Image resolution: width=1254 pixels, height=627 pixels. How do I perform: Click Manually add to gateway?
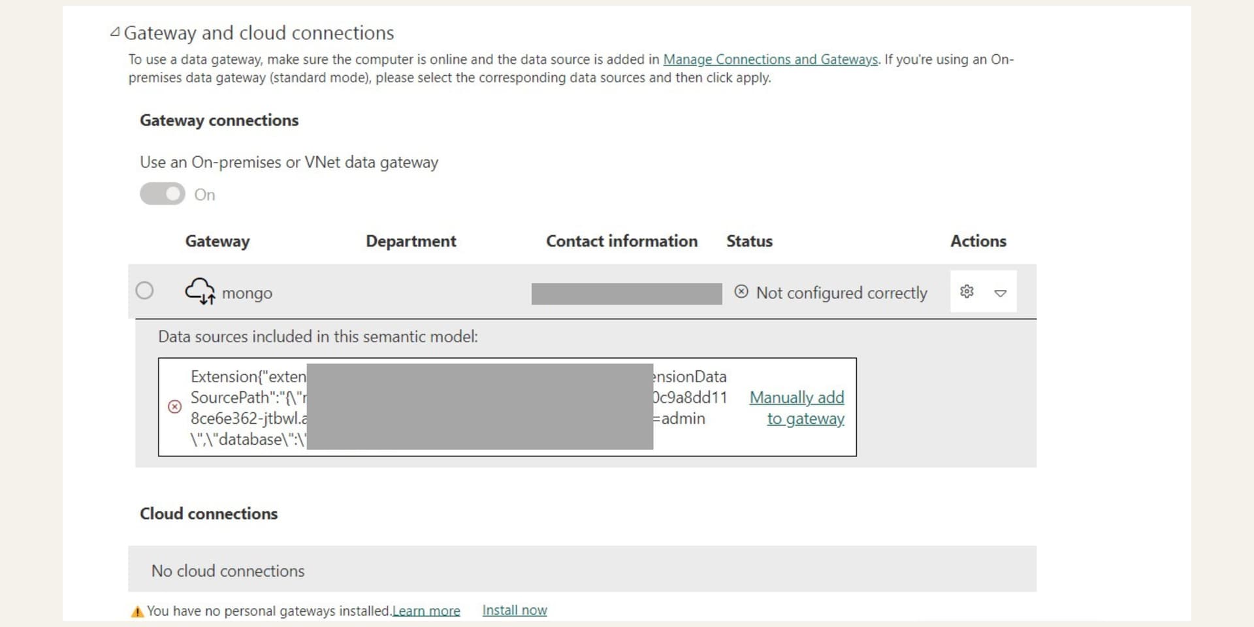[x=797, y=408]
